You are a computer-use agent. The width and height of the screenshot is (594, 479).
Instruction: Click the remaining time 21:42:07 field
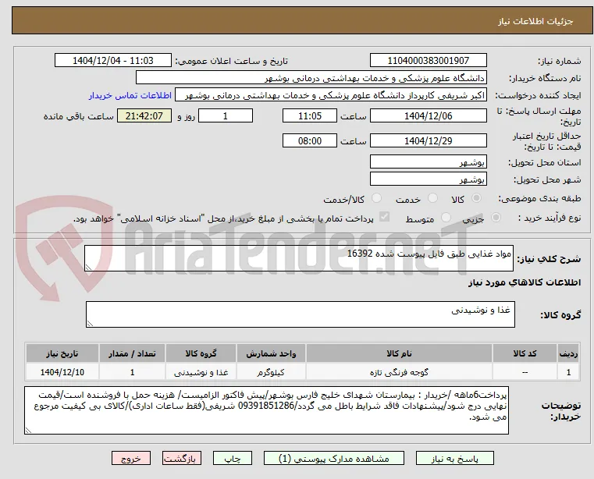pos(144,116)
